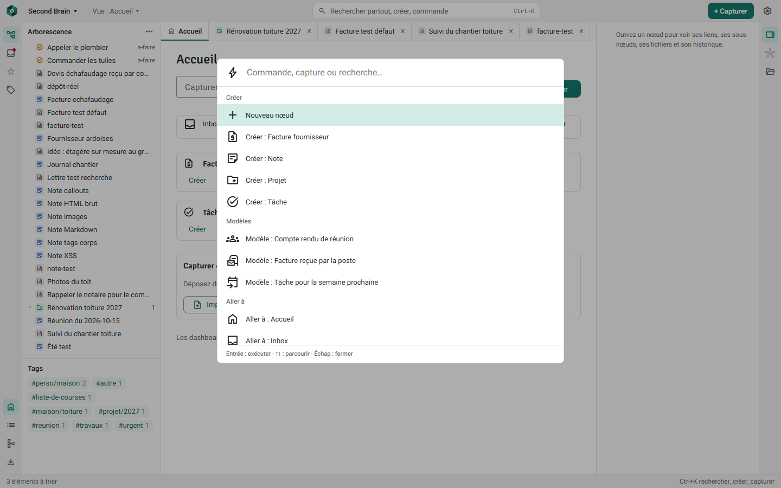Close the Facture test défaut tab

click(x=403, y=31)
